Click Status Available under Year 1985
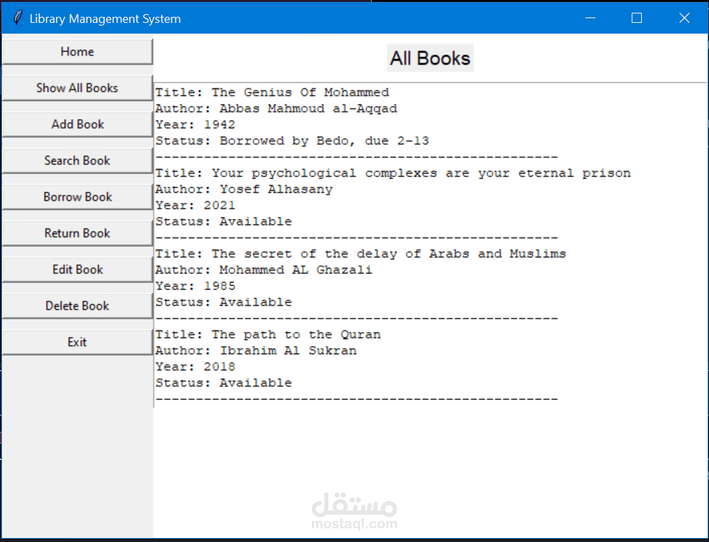 pyautogui.click(x=224, y=302)
